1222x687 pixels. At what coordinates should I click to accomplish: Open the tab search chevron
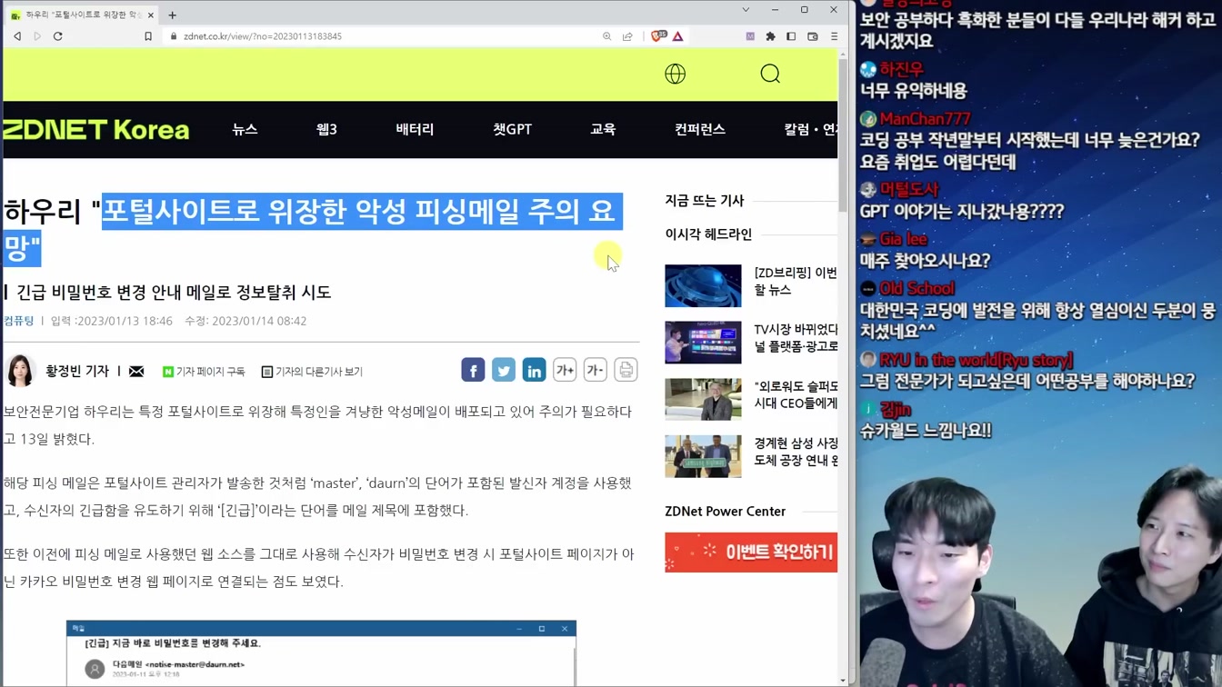746,10
